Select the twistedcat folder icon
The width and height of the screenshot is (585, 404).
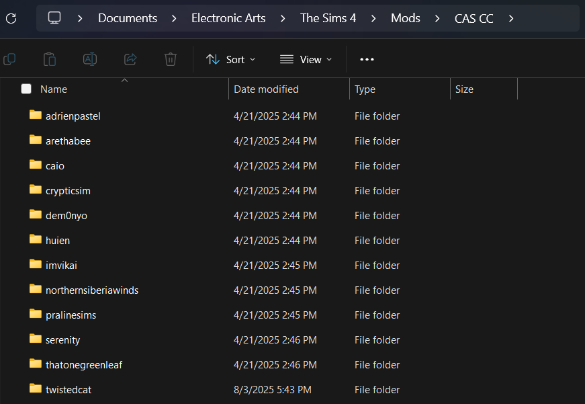36,389
